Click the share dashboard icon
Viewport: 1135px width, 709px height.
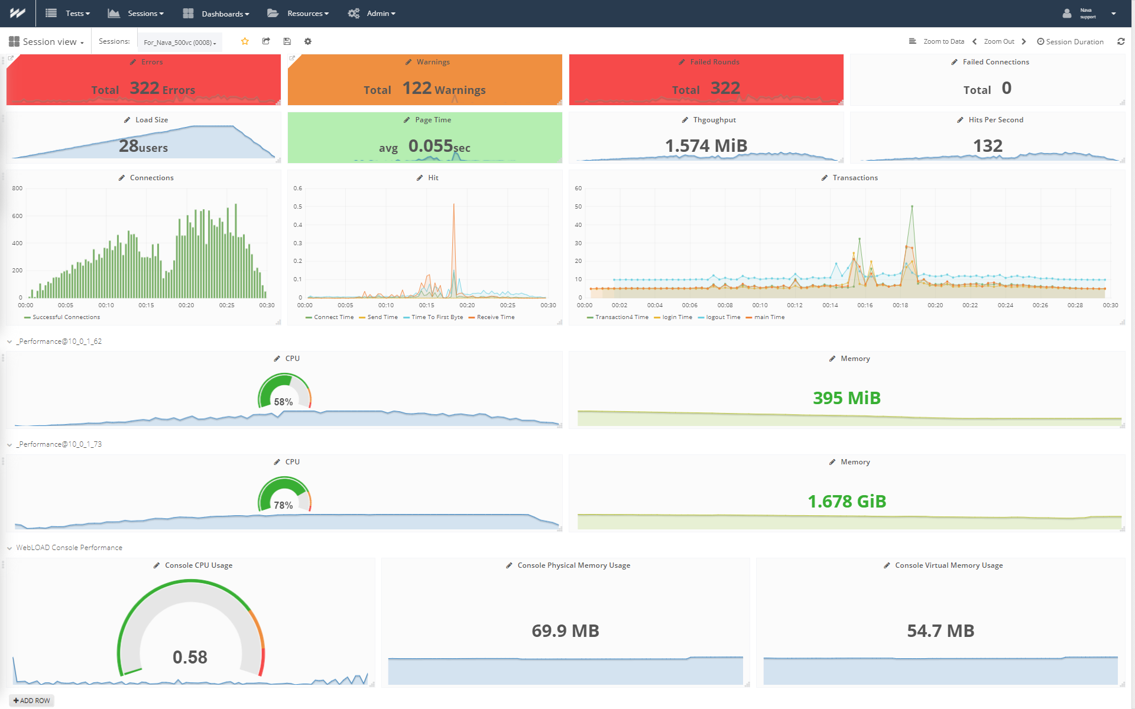click(266, 41)
